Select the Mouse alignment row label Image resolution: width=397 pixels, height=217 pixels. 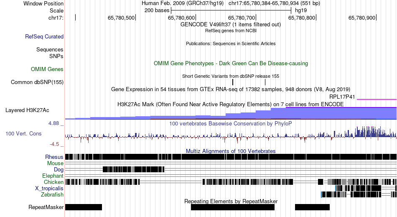click(55, 163)
